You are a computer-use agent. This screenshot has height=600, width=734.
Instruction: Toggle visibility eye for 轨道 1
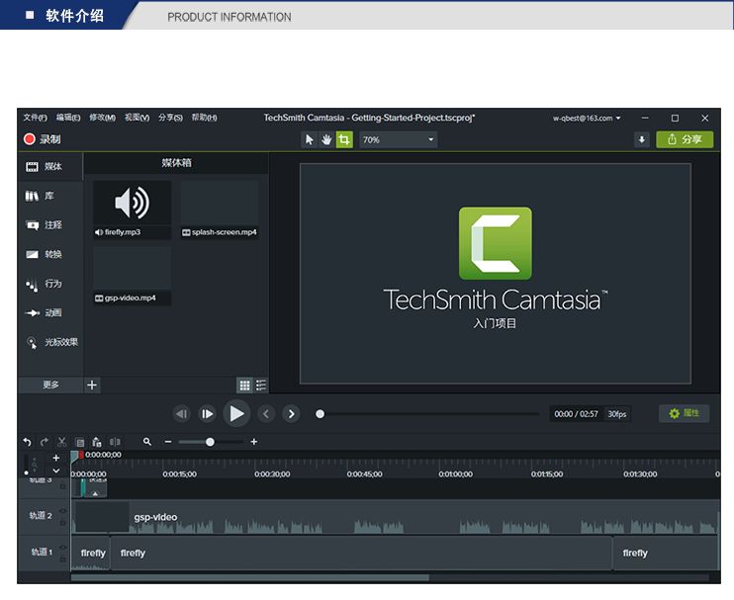coord(63,548)
